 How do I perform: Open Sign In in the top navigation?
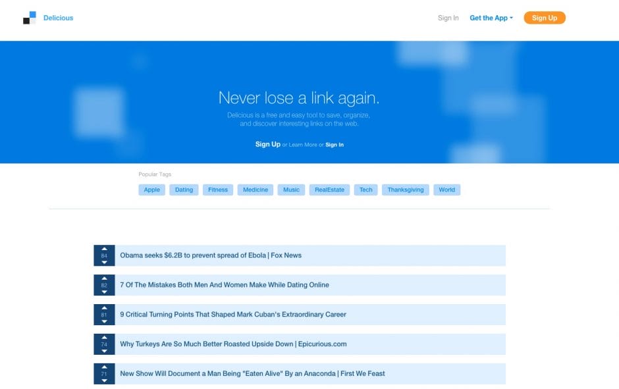pos(448,18)
